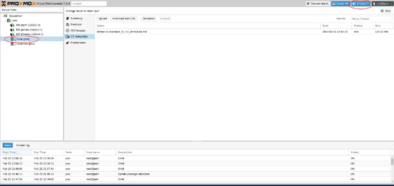Click the Create CT cube icon
The width and height of the screenshot is (394, 186).
354,4
